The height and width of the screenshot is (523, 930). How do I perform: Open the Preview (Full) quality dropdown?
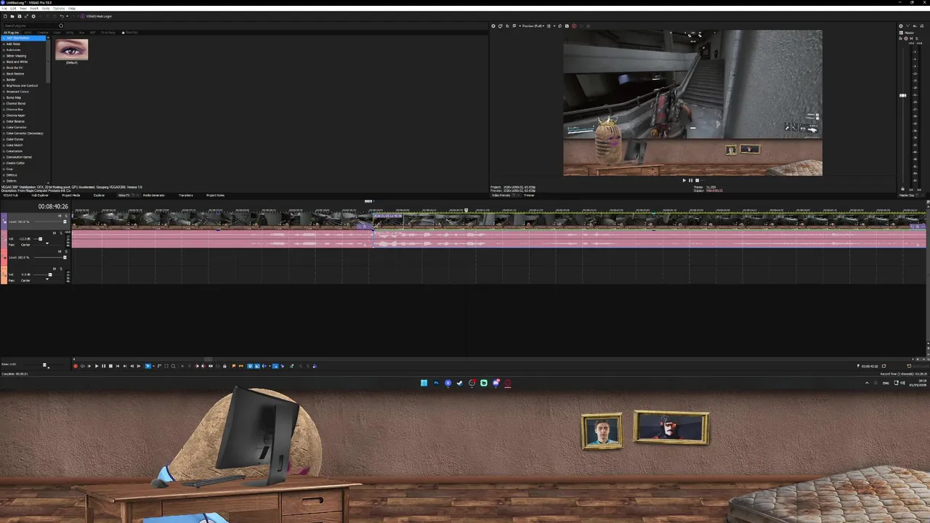(533, 26)
